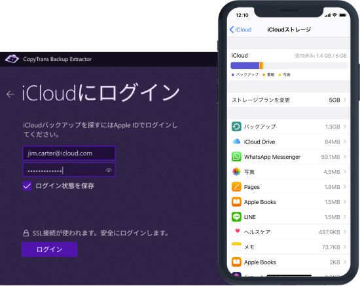
Task: Expand the iCloud Drive 84MB chevron
Action: pyautogui.click(x=345, y=142)
